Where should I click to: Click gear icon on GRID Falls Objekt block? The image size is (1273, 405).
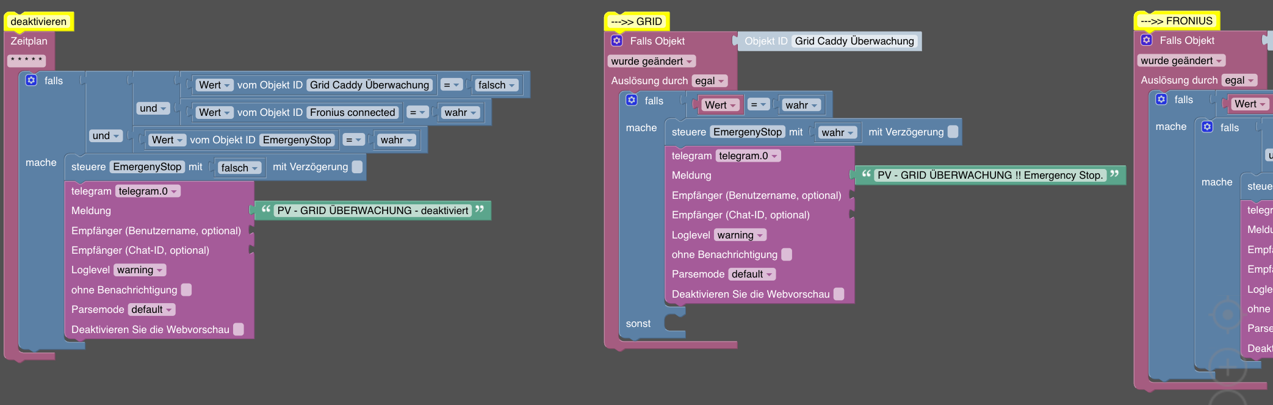click(x=617, y=41)
